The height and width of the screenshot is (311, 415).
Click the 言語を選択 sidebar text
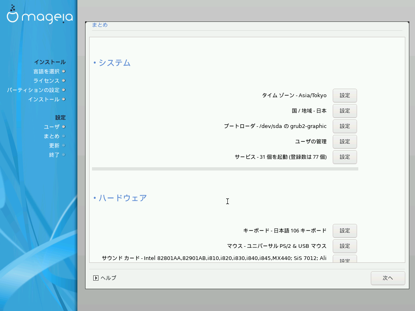[46, 71]
